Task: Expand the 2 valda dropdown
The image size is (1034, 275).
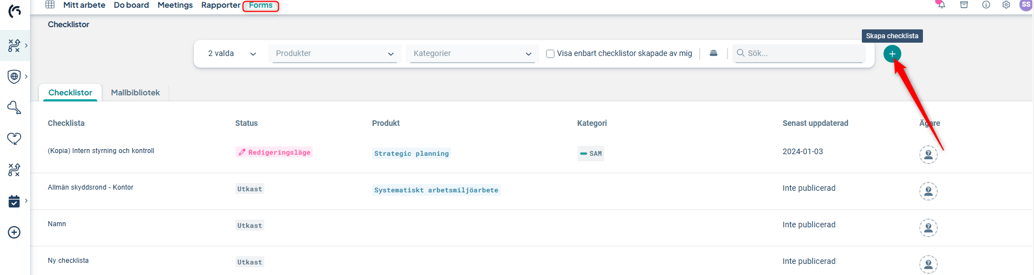Action: click(232, 54)
